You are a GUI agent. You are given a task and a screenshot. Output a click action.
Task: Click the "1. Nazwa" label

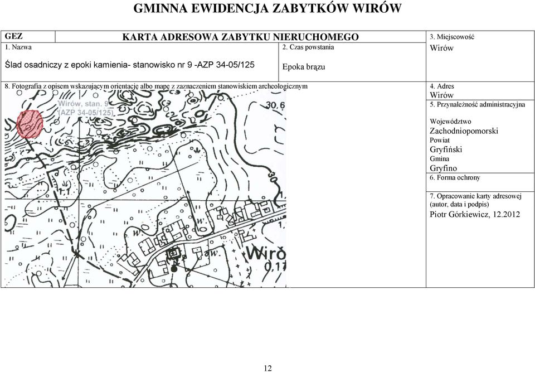[x=18, y=47]
